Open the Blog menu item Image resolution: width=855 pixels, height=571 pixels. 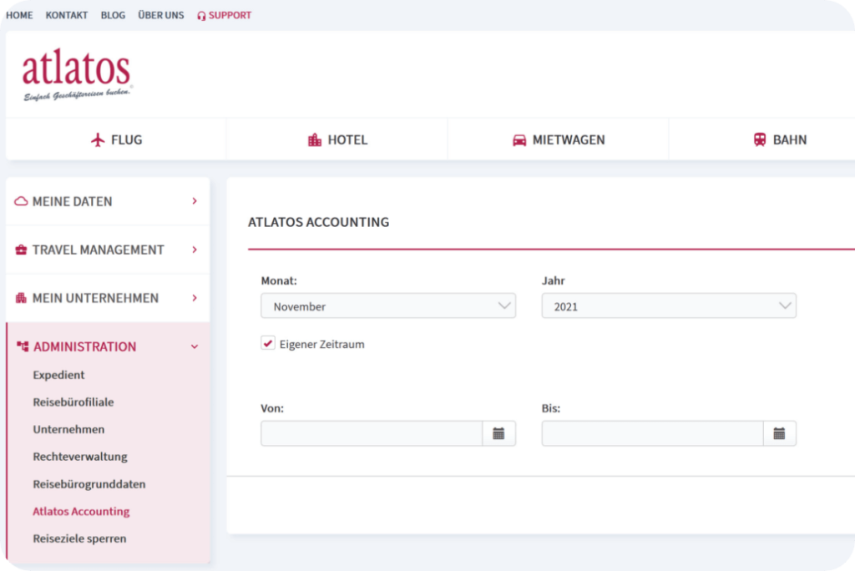[x=113, y=15]
